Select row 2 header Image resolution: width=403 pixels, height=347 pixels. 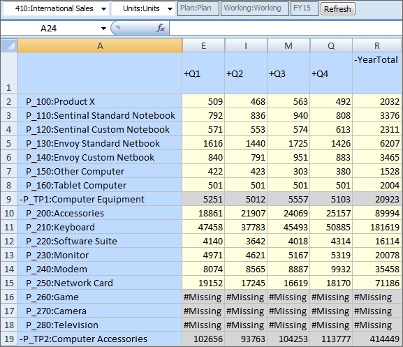pyautogui.click(x=9, y=101)
